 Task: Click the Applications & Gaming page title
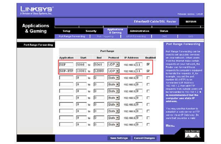(x=36, y=28)
